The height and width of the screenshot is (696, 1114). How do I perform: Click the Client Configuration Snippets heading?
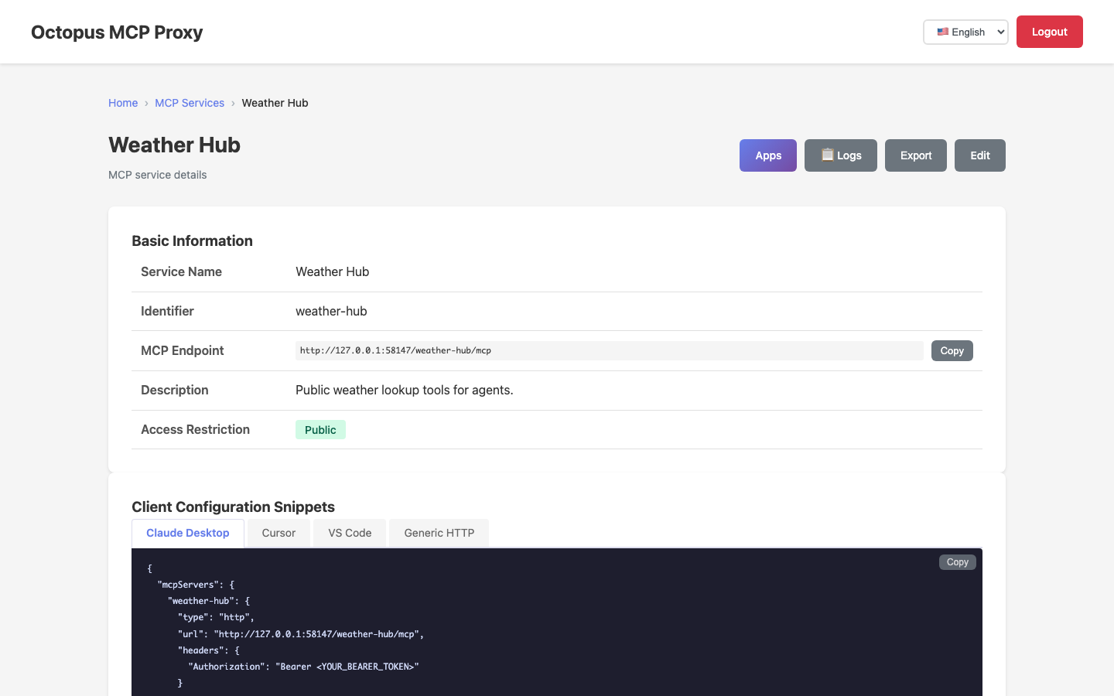coord(233,507)
